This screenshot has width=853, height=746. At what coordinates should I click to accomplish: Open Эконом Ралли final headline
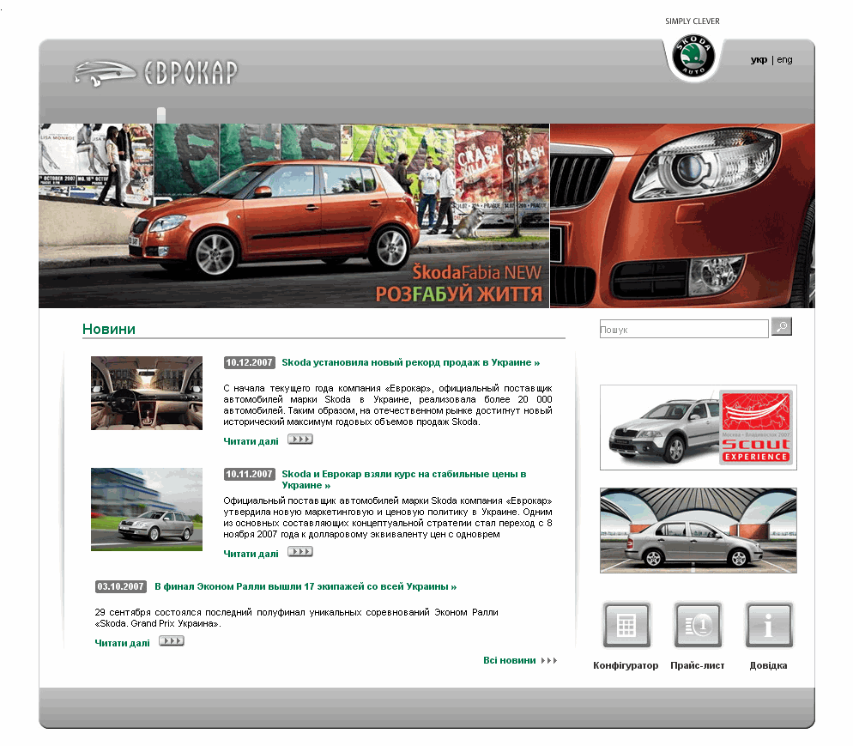point(306,586)
